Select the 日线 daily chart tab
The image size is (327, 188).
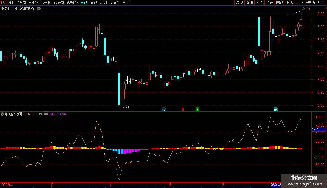click(x=84, y=3)
